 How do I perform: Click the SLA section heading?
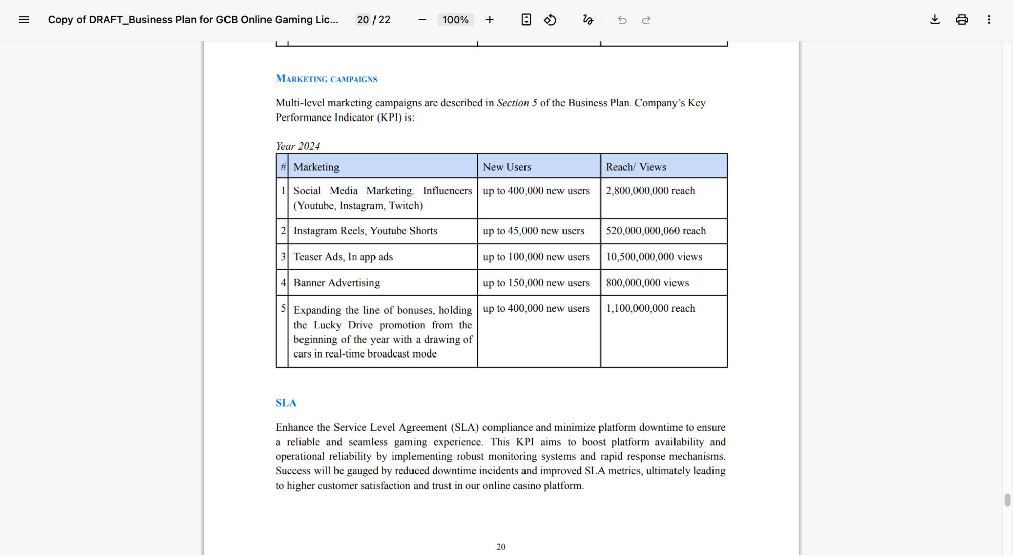286,403
